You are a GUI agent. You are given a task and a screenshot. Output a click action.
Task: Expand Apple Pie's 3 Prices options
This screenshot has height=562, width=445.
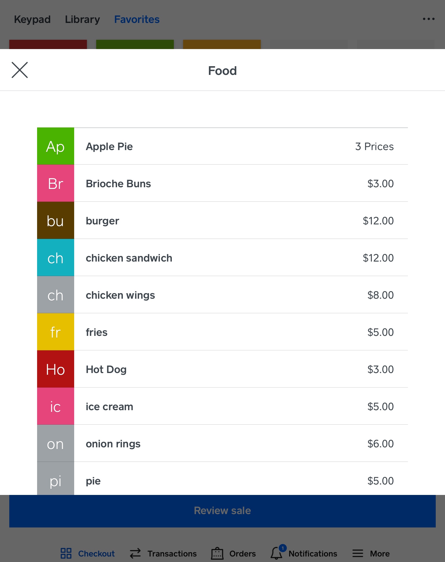(x=374, y=147)
